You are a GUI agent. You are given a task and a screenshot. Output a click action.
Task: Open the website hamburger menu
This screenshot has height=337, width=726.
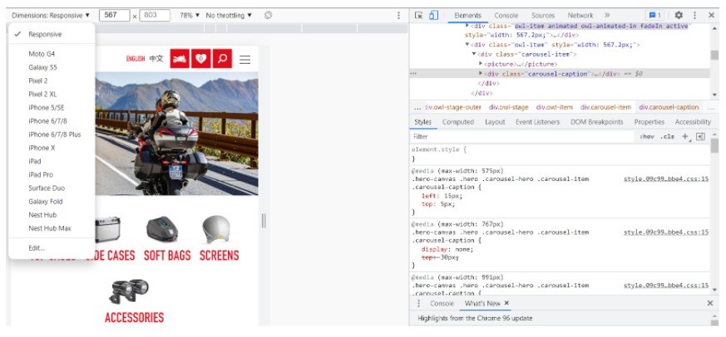[x=244, y=60]
